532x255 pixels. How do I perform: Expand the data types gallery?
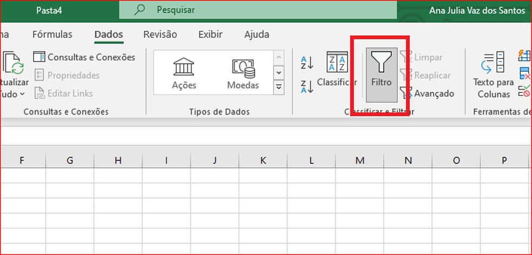278,88
